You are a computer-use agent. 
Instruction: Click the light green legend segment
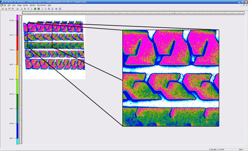coord(17,86)
